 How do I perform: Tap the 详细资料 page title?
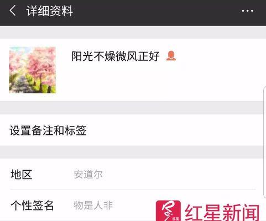coord(50,11)
